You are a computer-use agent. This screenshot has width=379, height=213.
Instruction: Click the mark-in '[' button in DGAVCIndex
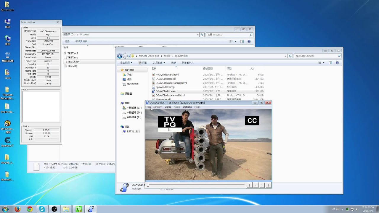pyautogui.click(x=249, y=185)
